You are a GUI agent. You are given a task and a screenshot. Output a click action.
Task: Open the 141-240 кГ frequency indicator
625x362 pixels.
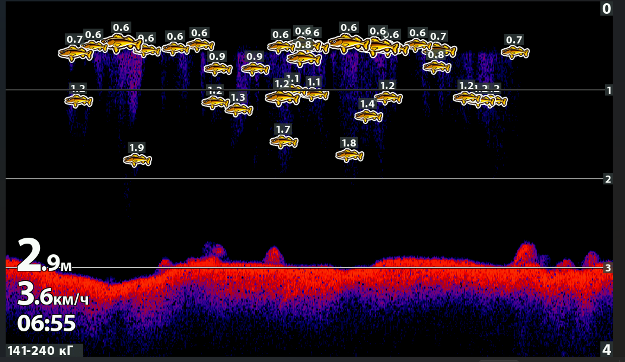[x=41, y=351]
